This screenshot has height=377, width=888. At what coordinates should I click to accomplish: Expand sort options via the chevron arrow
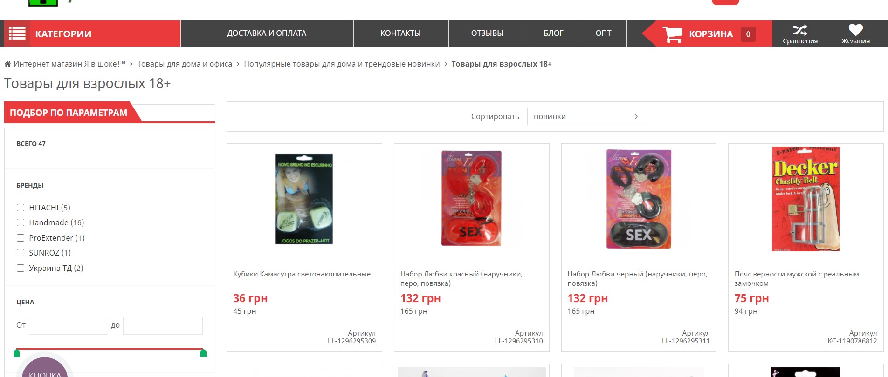click(x=636, y=116)
